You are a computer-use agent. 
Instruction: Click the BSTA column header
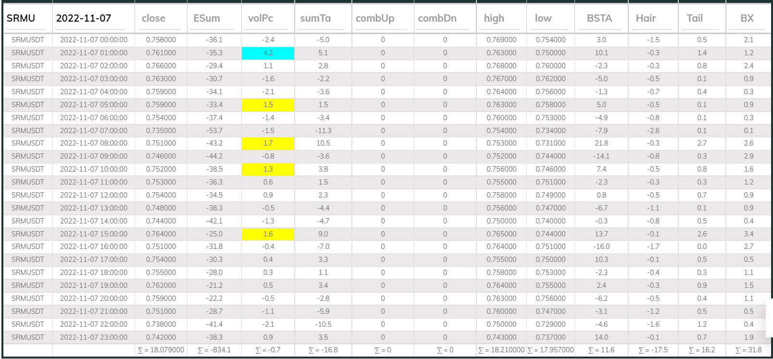point(599,19)
